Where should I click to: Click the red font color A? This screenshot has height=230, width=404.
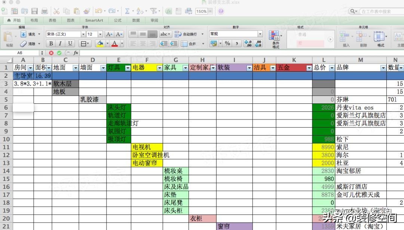pos(115,43)
